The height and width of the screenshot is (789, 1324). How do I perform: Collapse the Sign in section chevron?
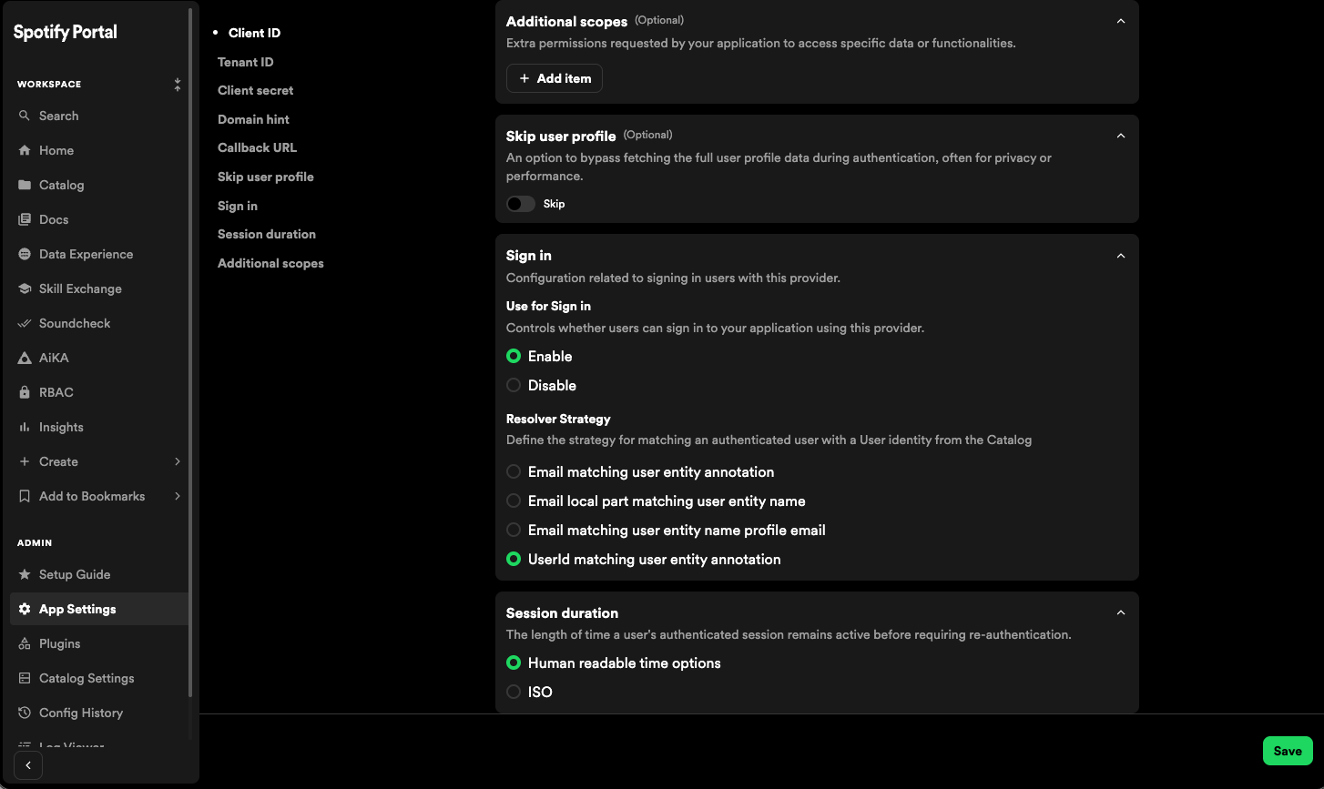pyautogui.click(x=1121, y=256)
